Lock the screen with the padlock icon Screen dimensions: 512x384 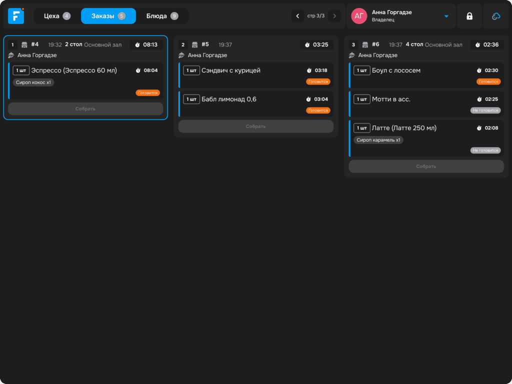tap(469, 16)
